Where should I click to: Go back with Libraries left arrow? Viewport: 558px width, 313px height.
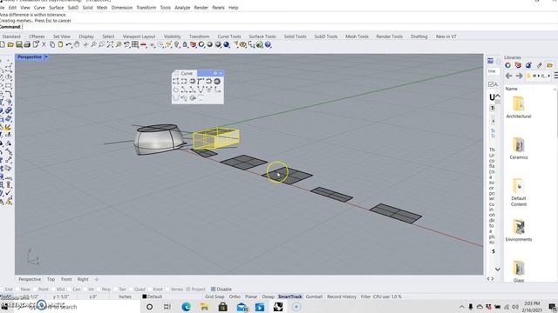click(x=509, y=76)
